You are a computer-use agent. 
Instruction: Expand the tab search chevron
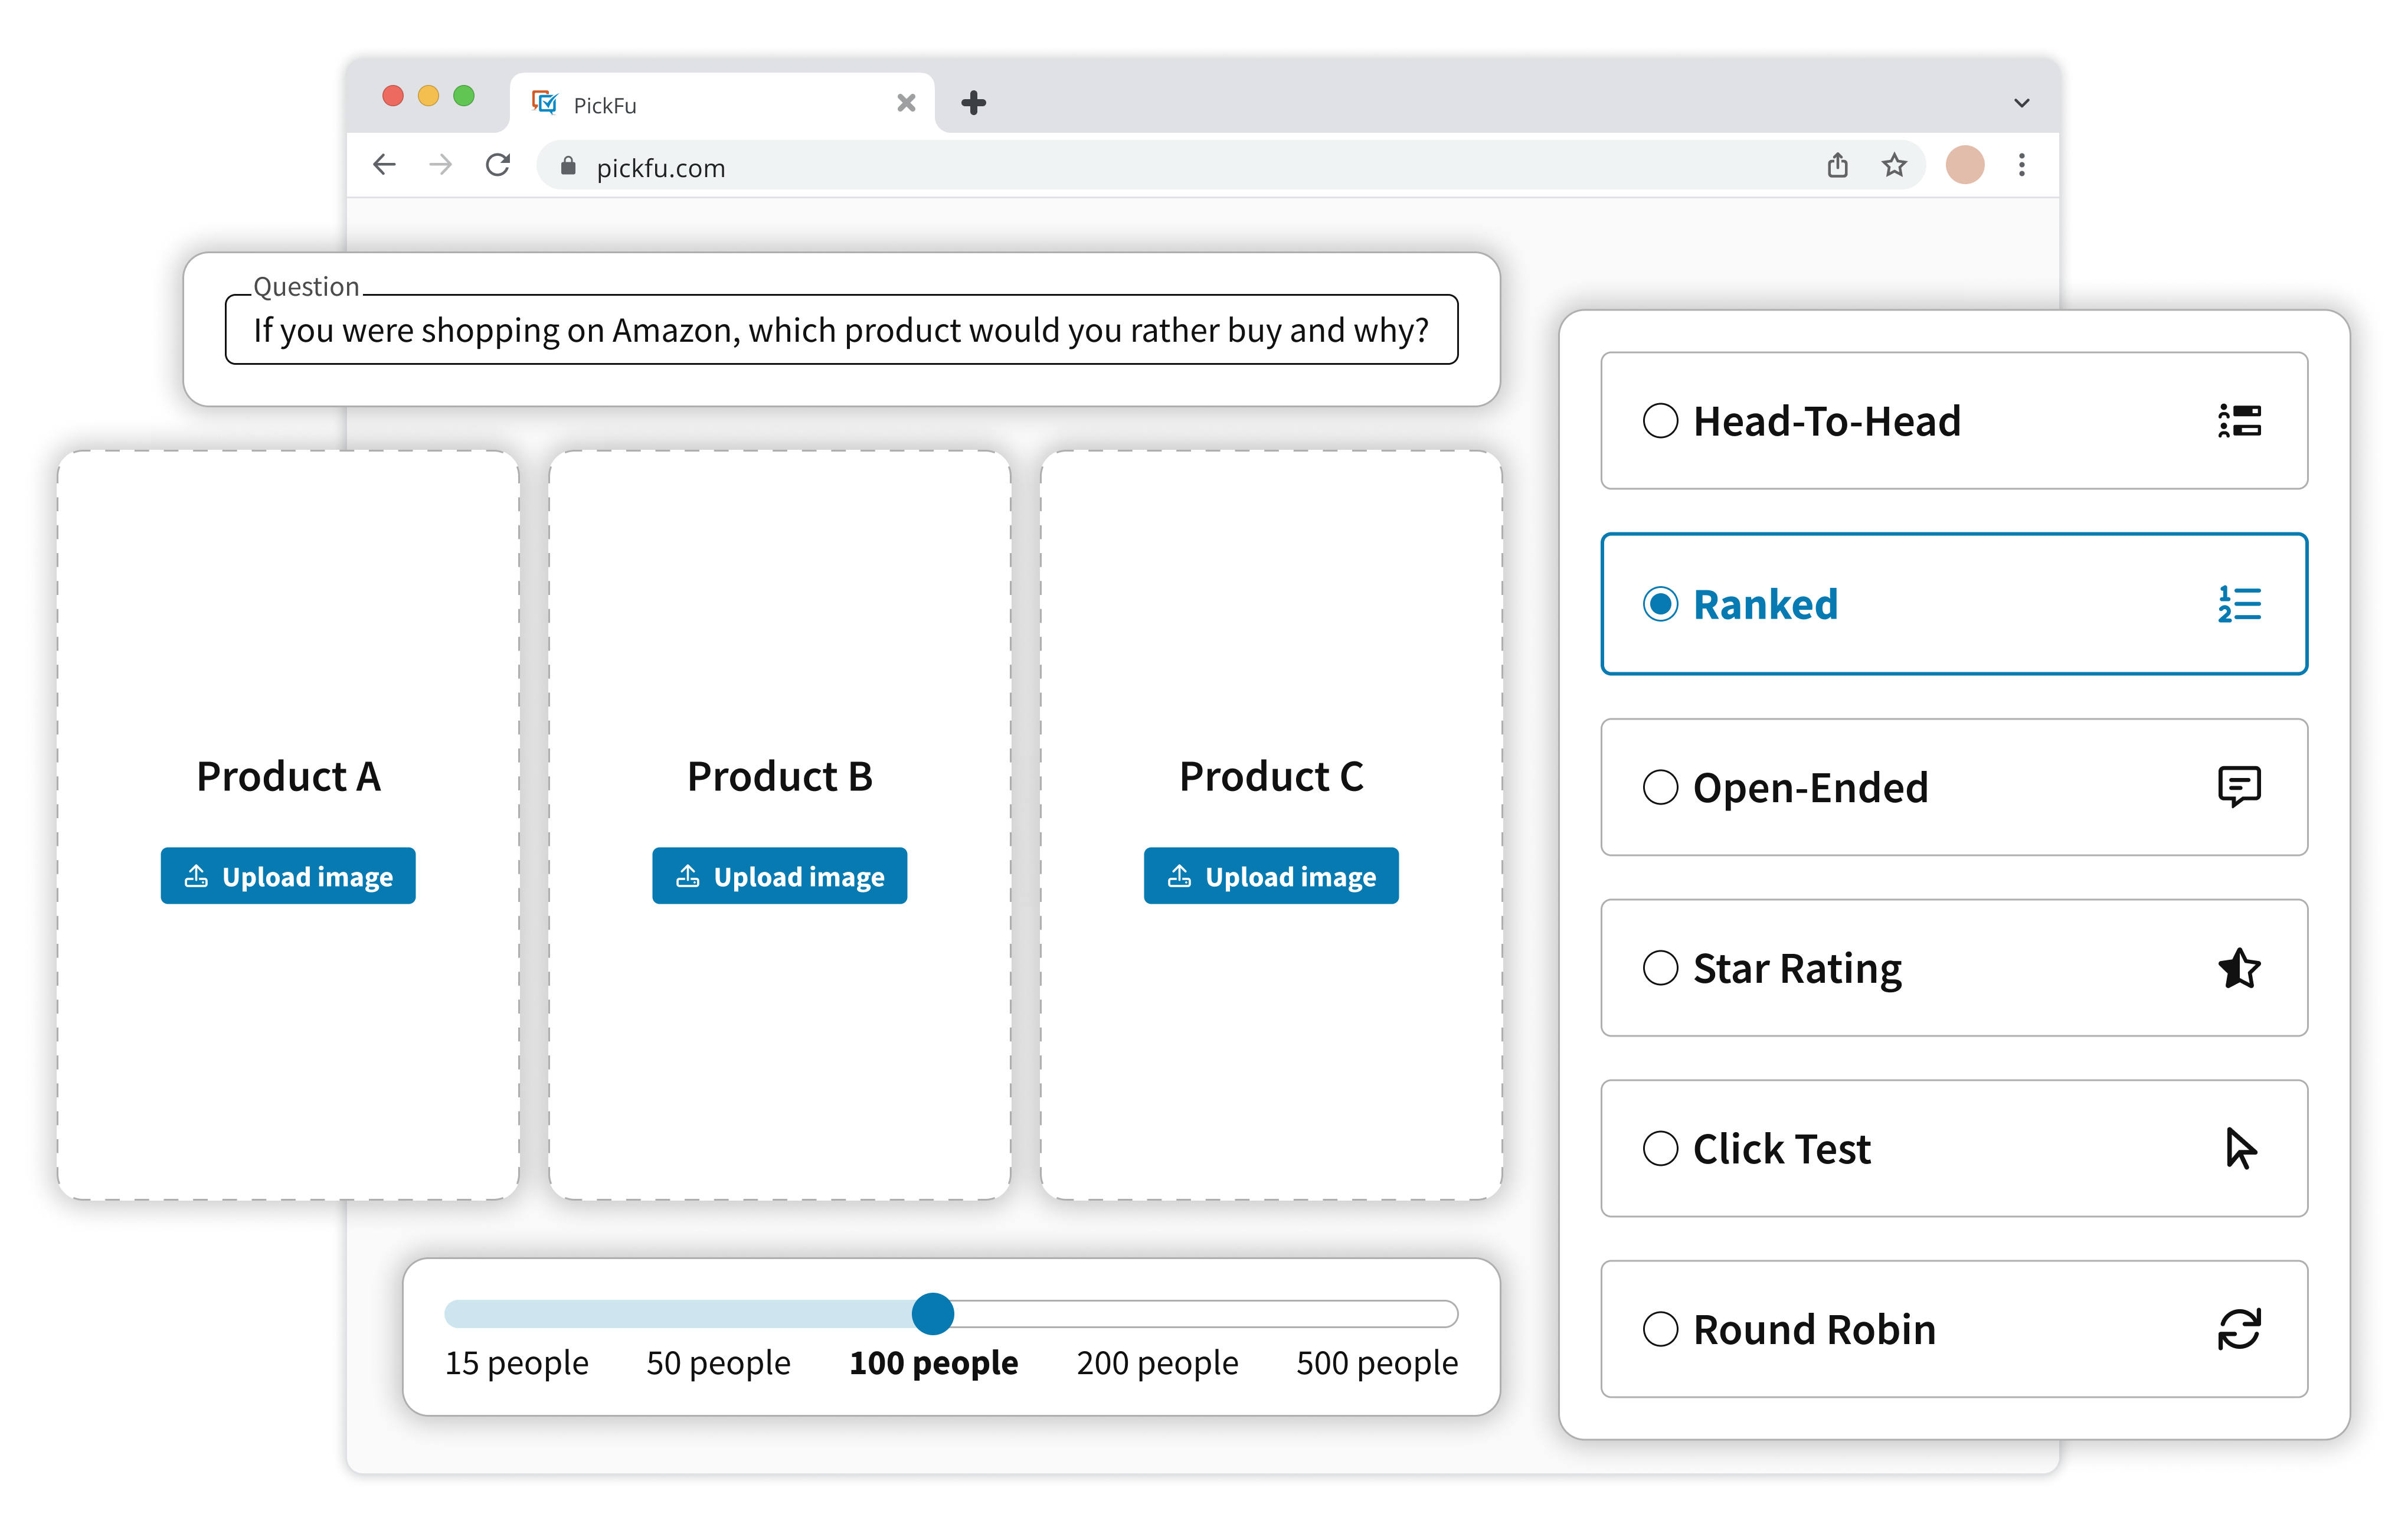tap(2021, 103)
